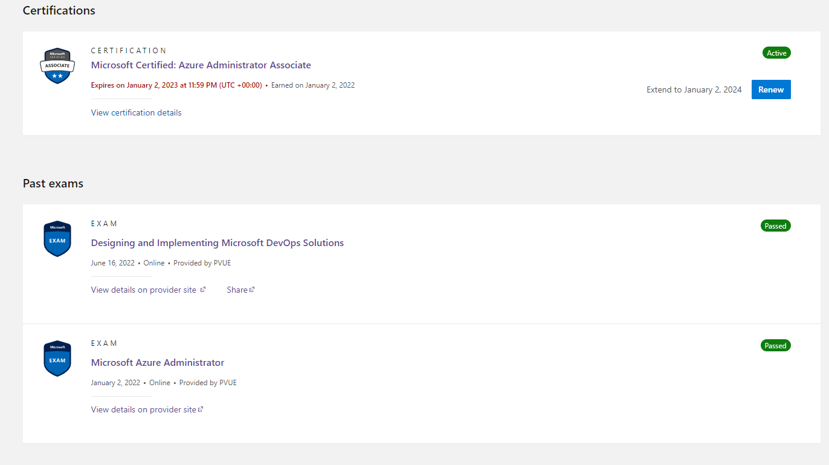The width and height of the screenshot is (829, 465).
Task: Click the 'Certifications' section heading
Action: [59, 10]
